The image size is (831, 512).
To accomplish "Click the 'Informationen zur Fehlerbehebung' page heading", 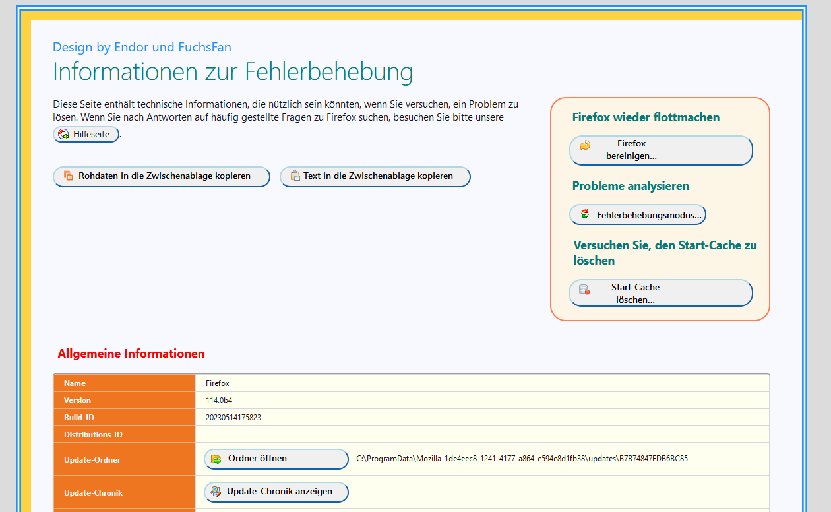I will [x=233, y=72].
